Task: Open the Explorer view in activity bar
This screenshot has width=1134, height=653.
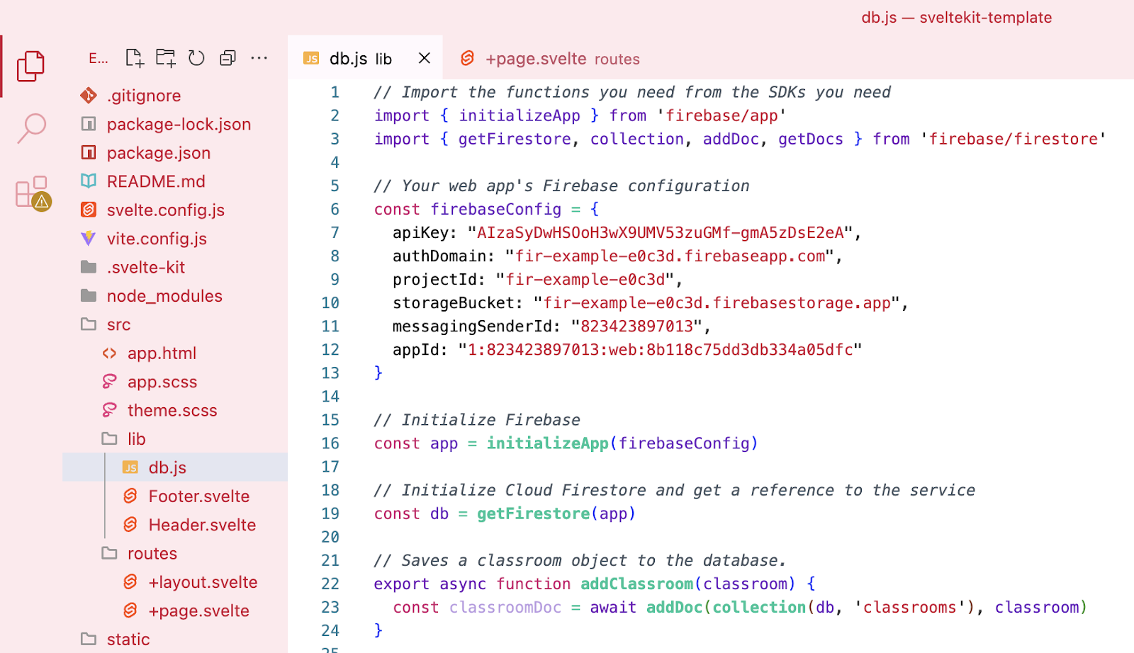Action: [30, 66]
